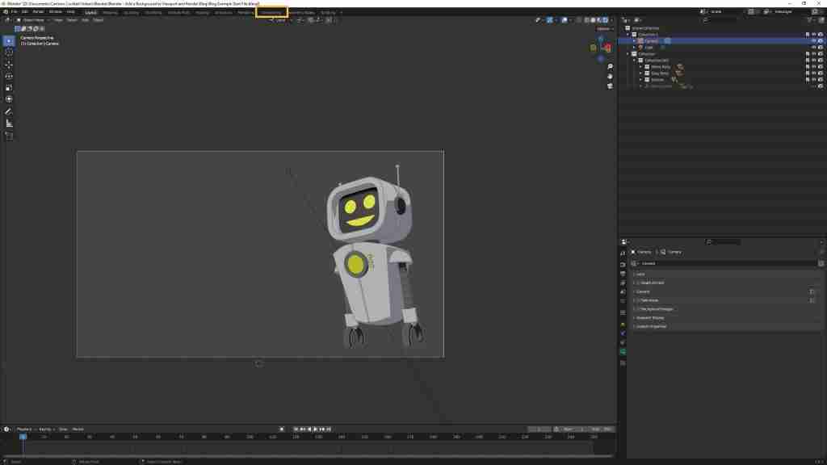Switch to Compositing workspace tab
The width and height of the screenshot is (827, 465).
271,11
